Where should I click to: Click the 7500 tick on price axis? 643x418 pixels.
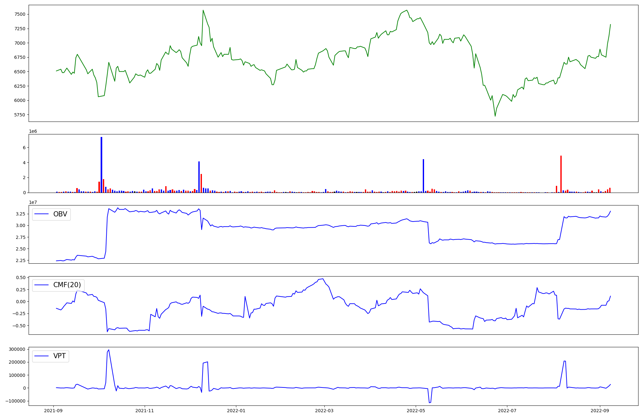coord(20,14)
